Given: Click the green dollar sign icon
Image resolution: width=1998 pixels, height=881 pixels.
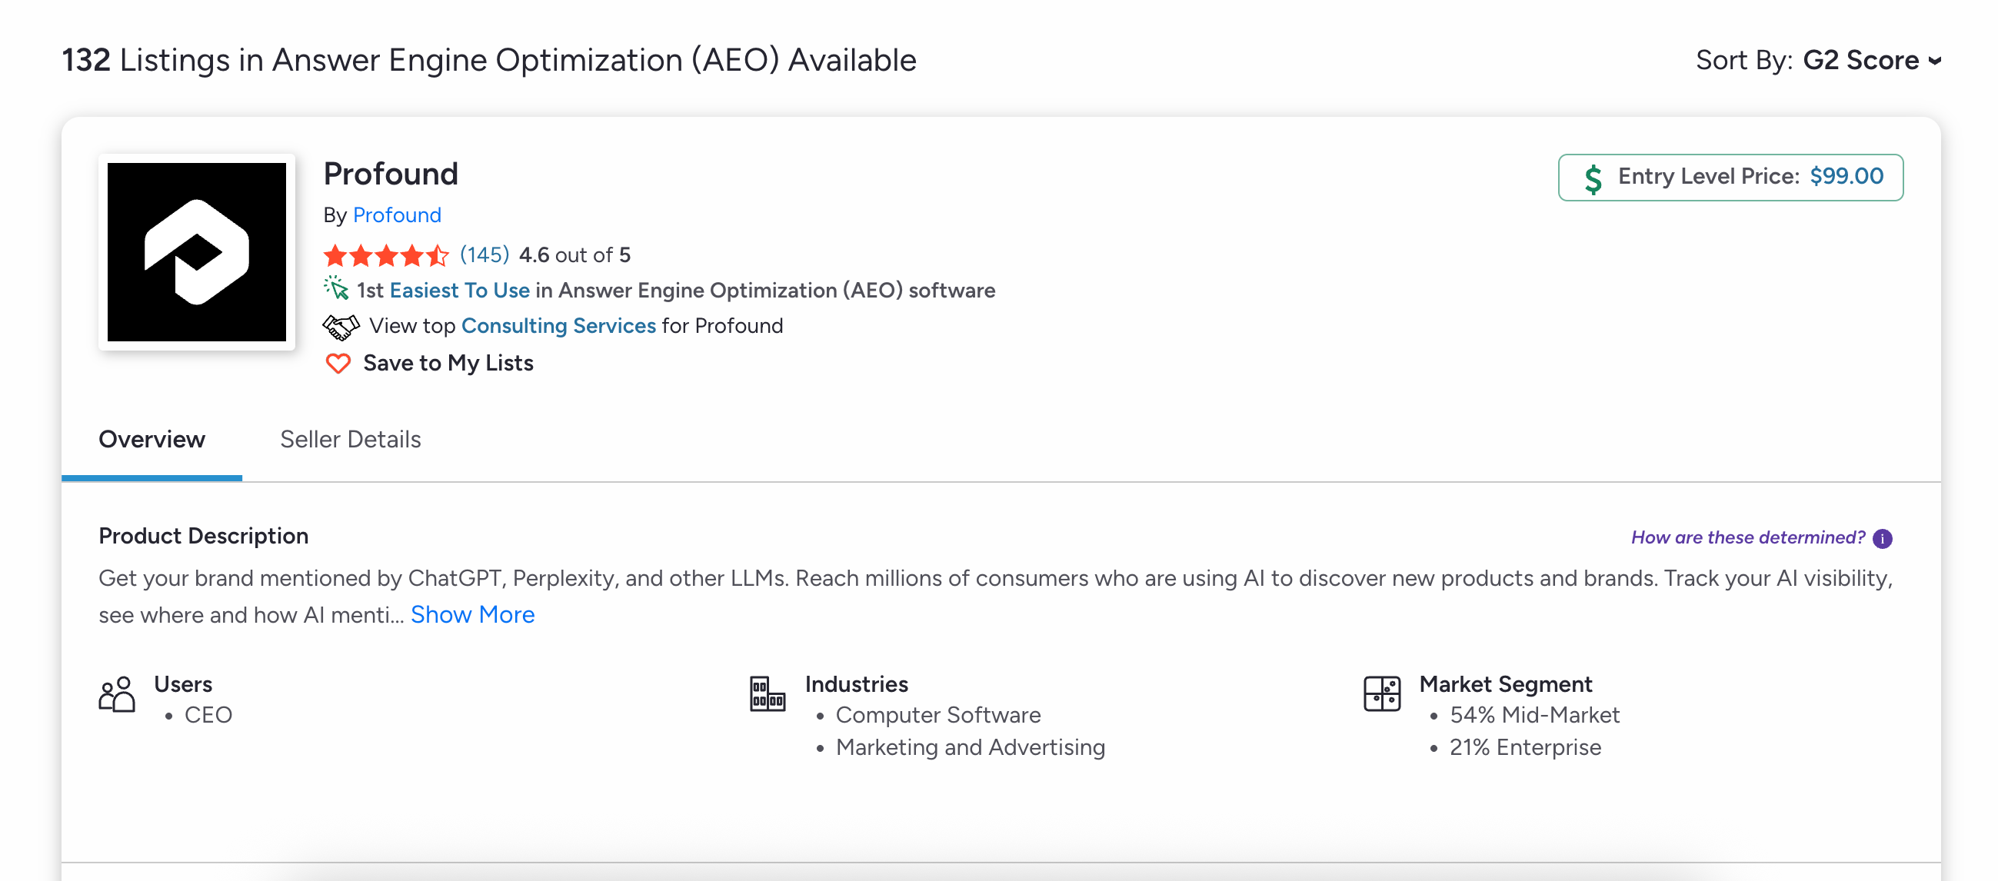Looking at the screenshot, I should pos(1593,178).
